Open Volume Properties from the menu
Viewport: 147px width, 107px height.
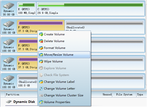point(64,102)
